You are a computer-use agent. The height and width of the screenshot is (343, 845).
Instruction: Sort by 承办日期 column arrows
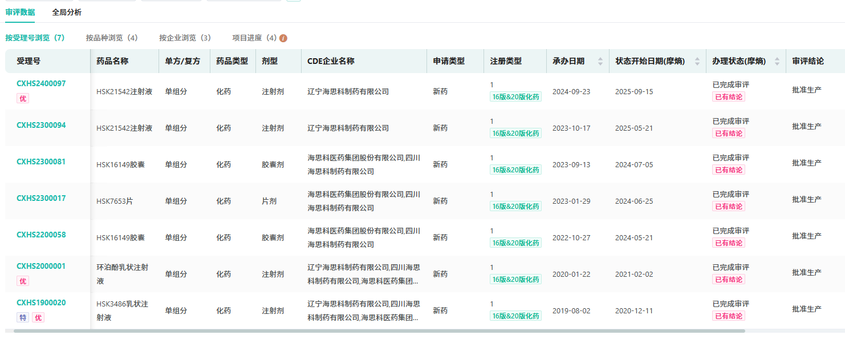pyautogui.click(x=600, y=62)
